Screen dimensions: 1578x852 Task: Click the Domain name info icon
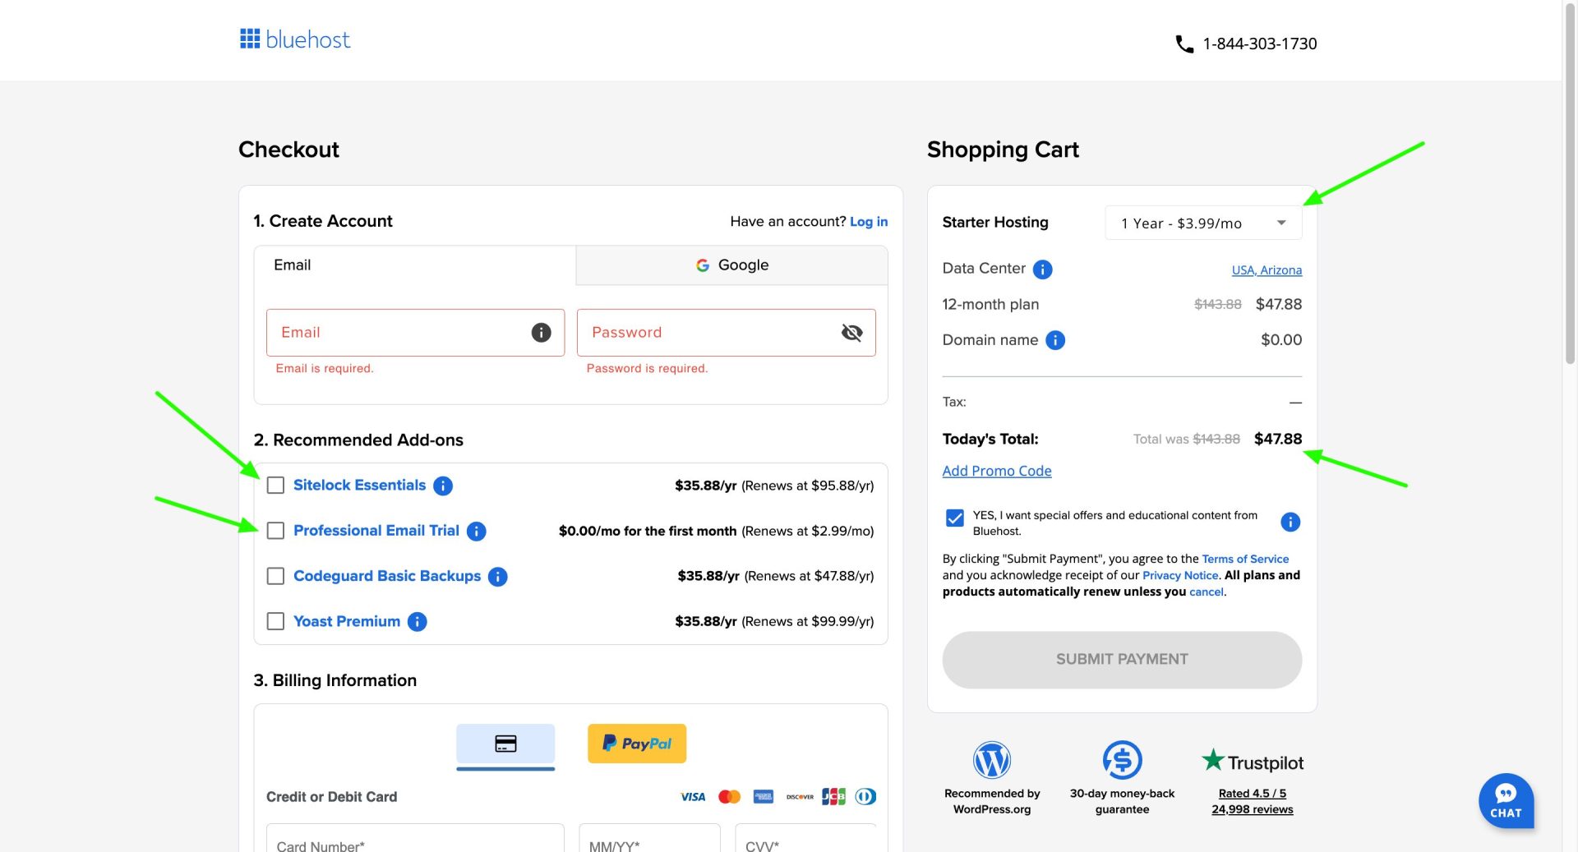(1056, 339)
